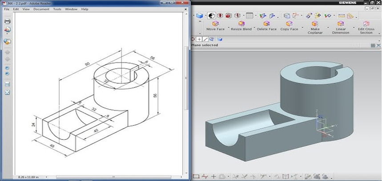
Task: Click the gray square icon next to NX cue line
Action: (x=373, y=45)
